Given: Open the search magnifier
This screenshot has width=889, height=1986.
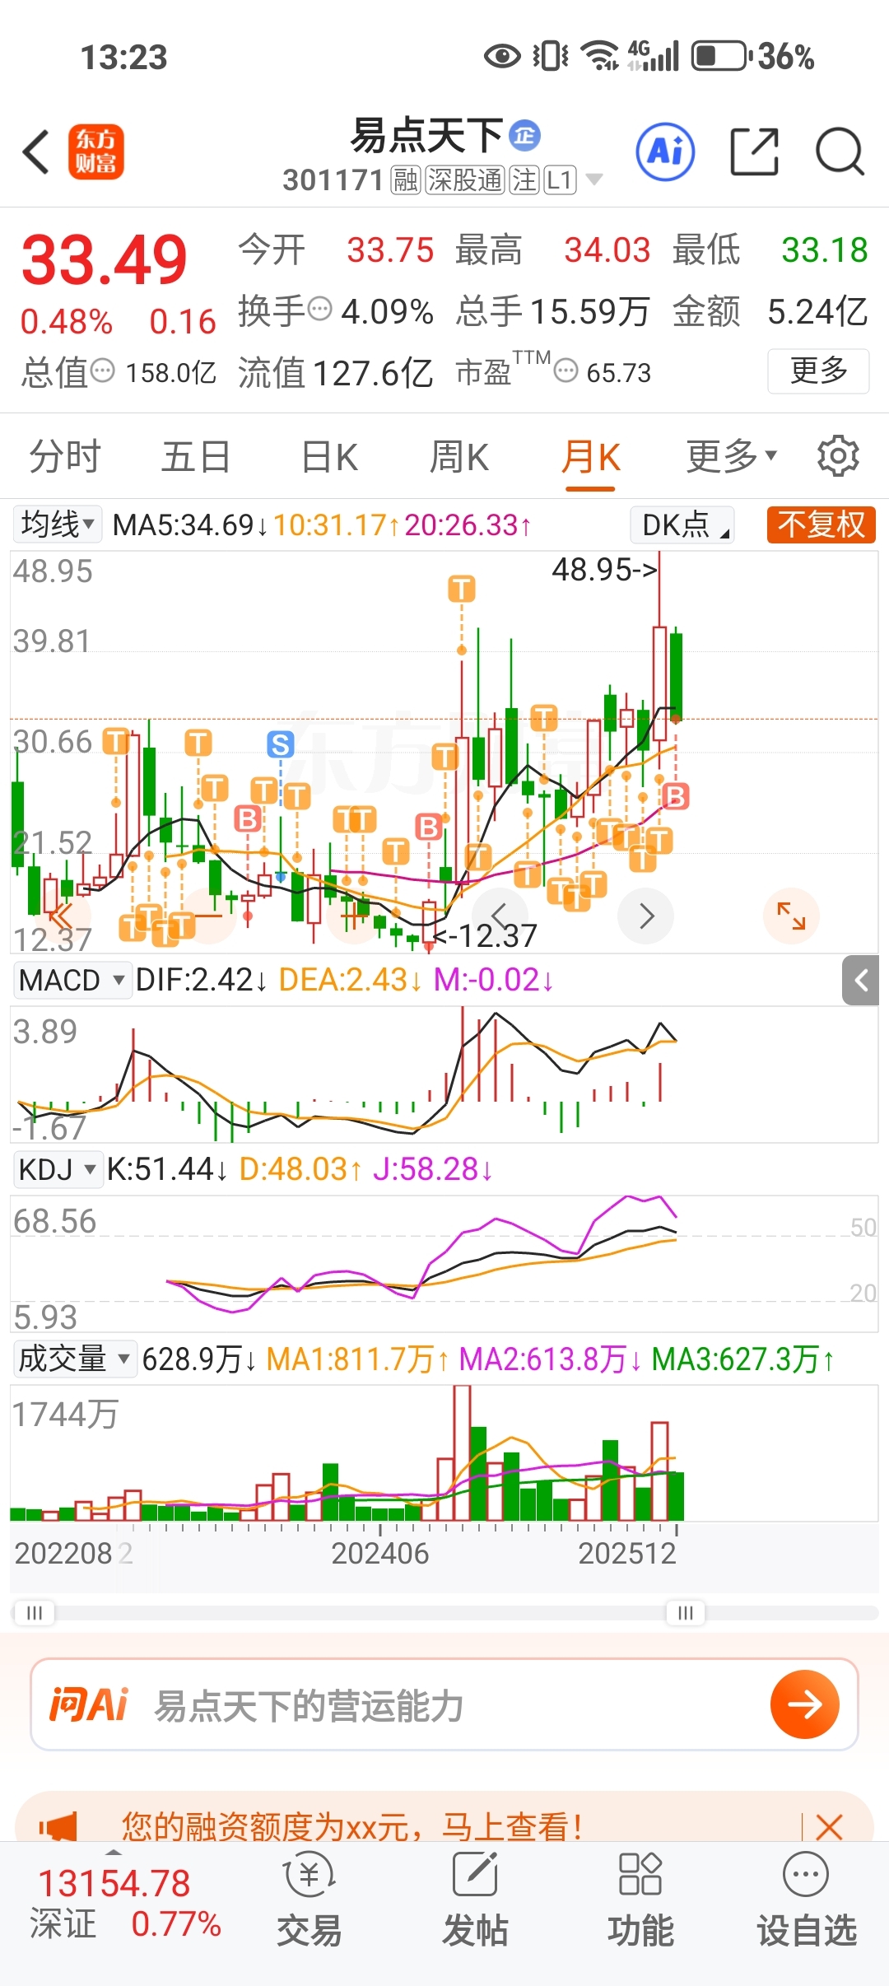Looking at the screenshot, I should (840, 152).
